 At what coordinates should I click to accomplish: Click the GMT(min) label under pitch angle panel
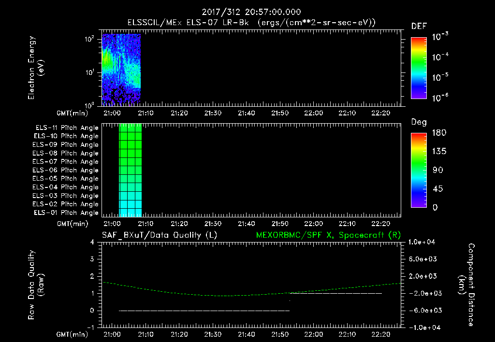[x=73, y=224]
